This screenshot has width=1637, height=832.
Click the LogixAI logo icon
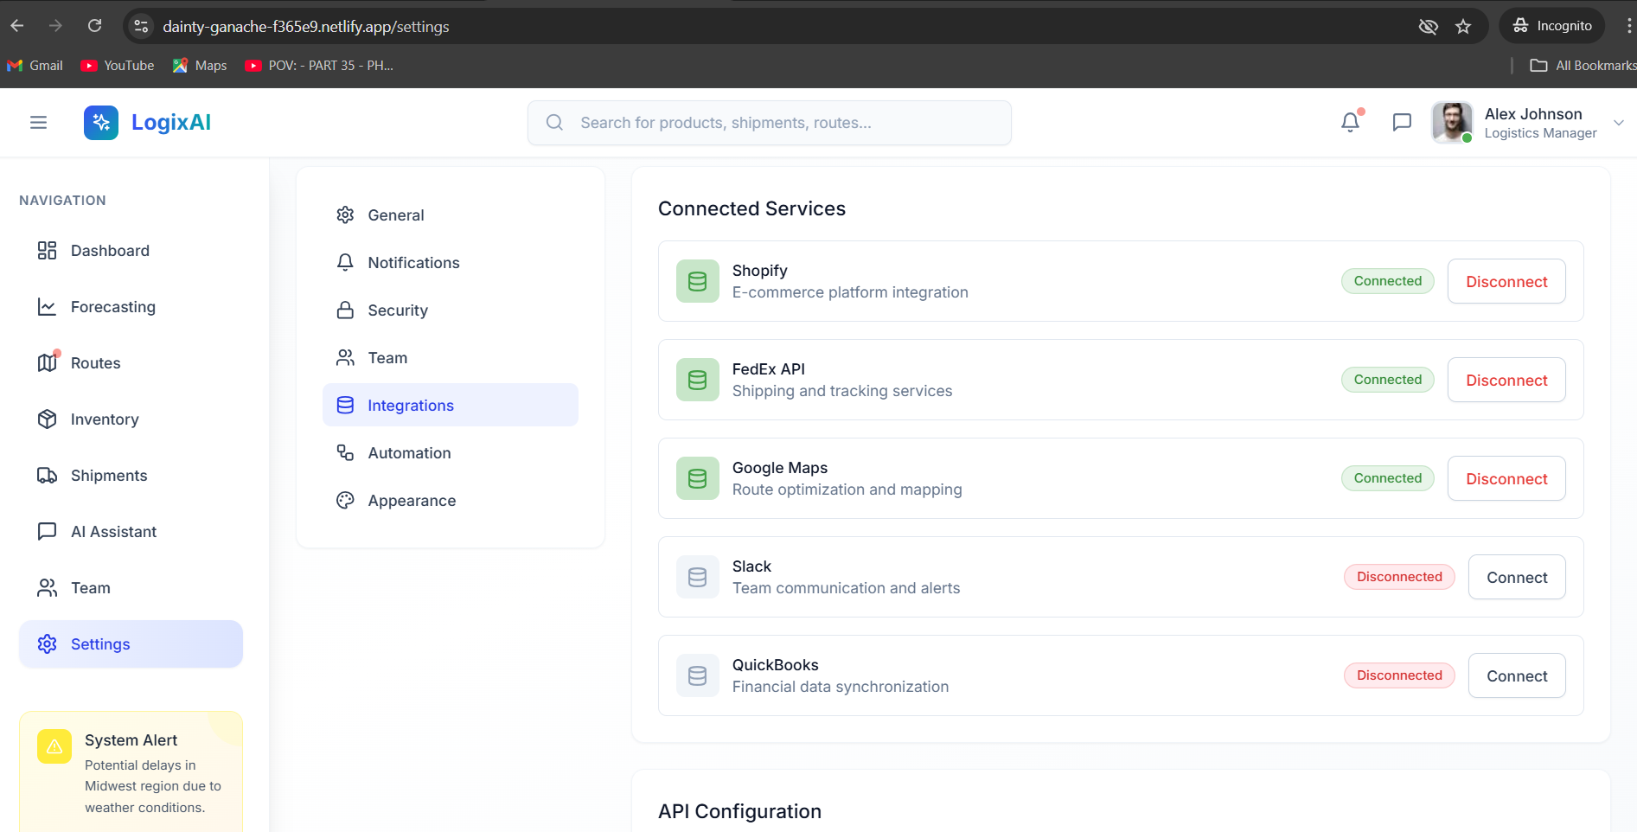[x=101, y=123]
